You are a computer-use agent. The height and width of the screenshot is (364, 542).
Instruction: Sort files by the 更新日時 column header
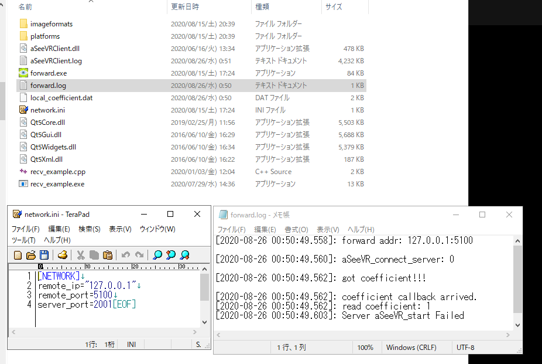coord(184,7)
